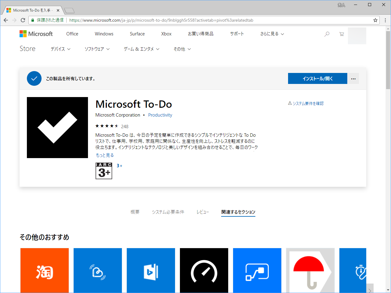This screenshot has width=391, height=293.
Task: Click the インストール/開く button
Action: coord(318,78)
